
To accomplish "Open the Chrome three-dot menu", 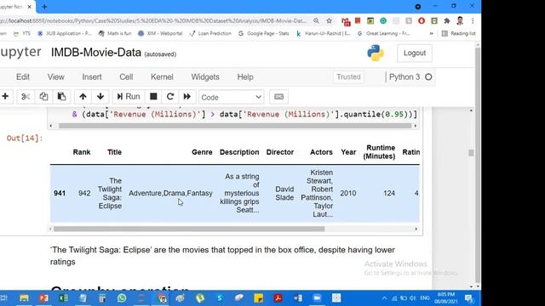I will click(473, 20).
